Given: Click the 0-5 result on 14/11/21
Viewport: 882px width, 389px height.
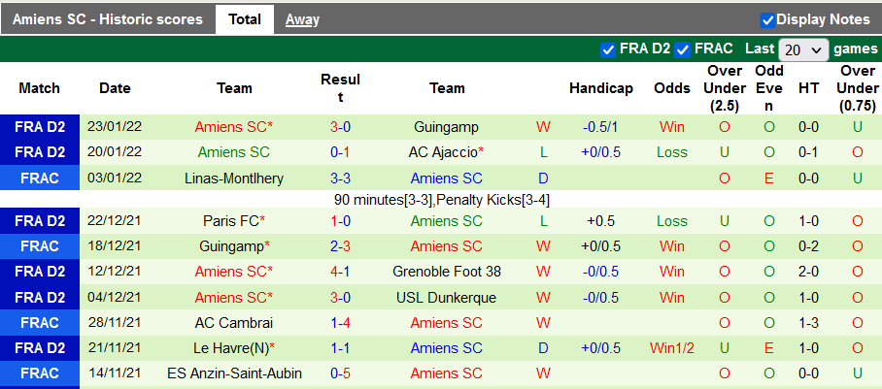Looking at the screenshot, I should click(x=340, y=373).
